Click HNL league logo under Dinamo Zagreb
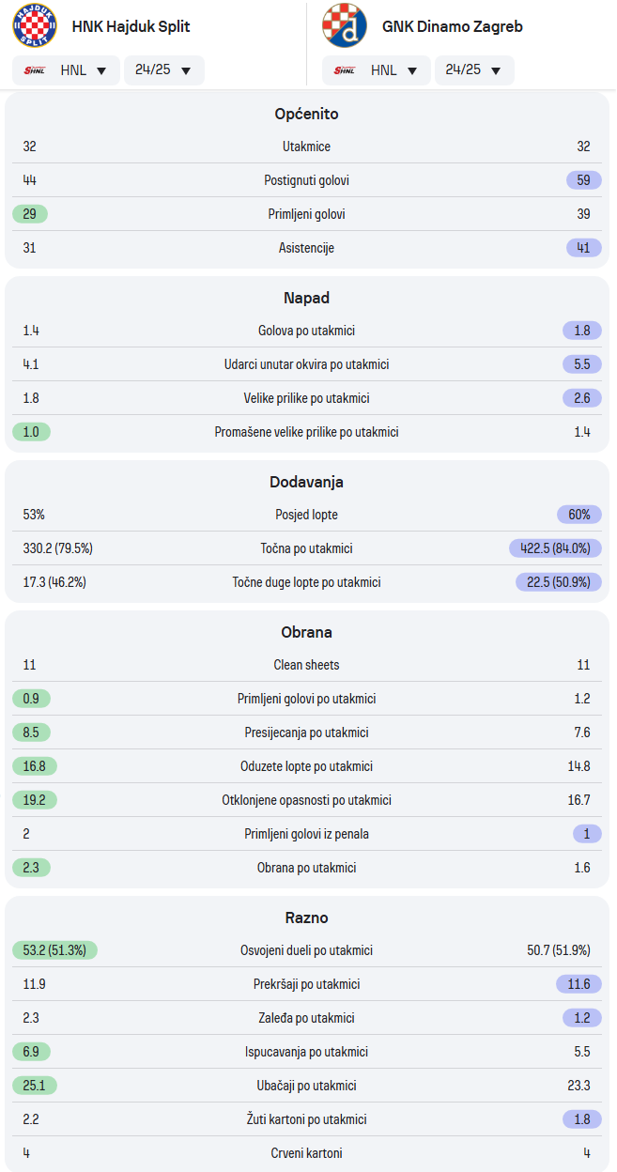 tap(345, 70)
